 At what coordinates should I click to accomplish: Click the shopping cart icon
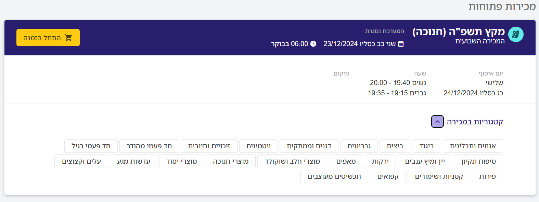tap(68, 38)
